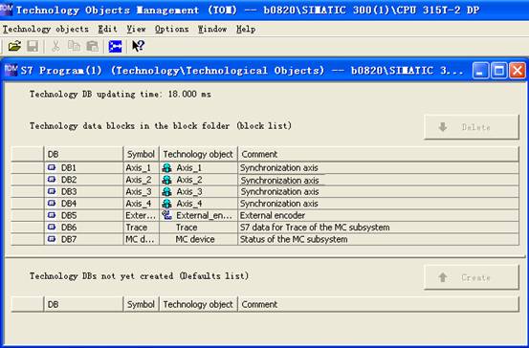
Task: Click the DB4 data block icon
Action: coord(52,203)
